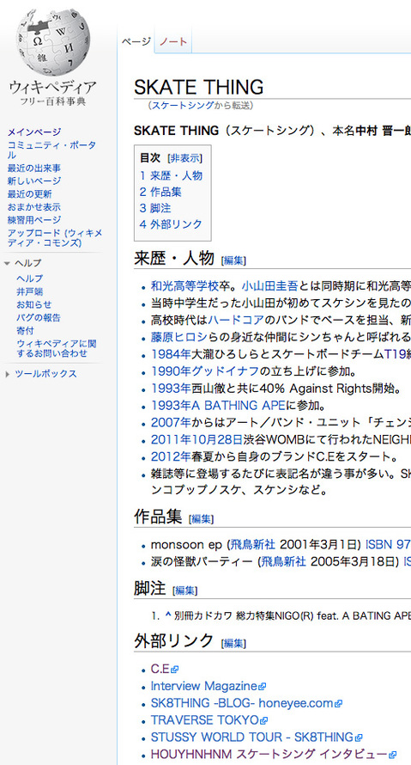411x765 pixels.
Task: Open 藤原ヒロシ article link
Action: (x=179, y=338)
